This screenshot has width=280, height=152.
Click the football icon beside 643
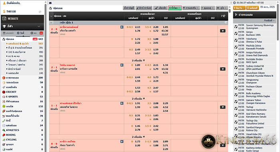[4, 39]
